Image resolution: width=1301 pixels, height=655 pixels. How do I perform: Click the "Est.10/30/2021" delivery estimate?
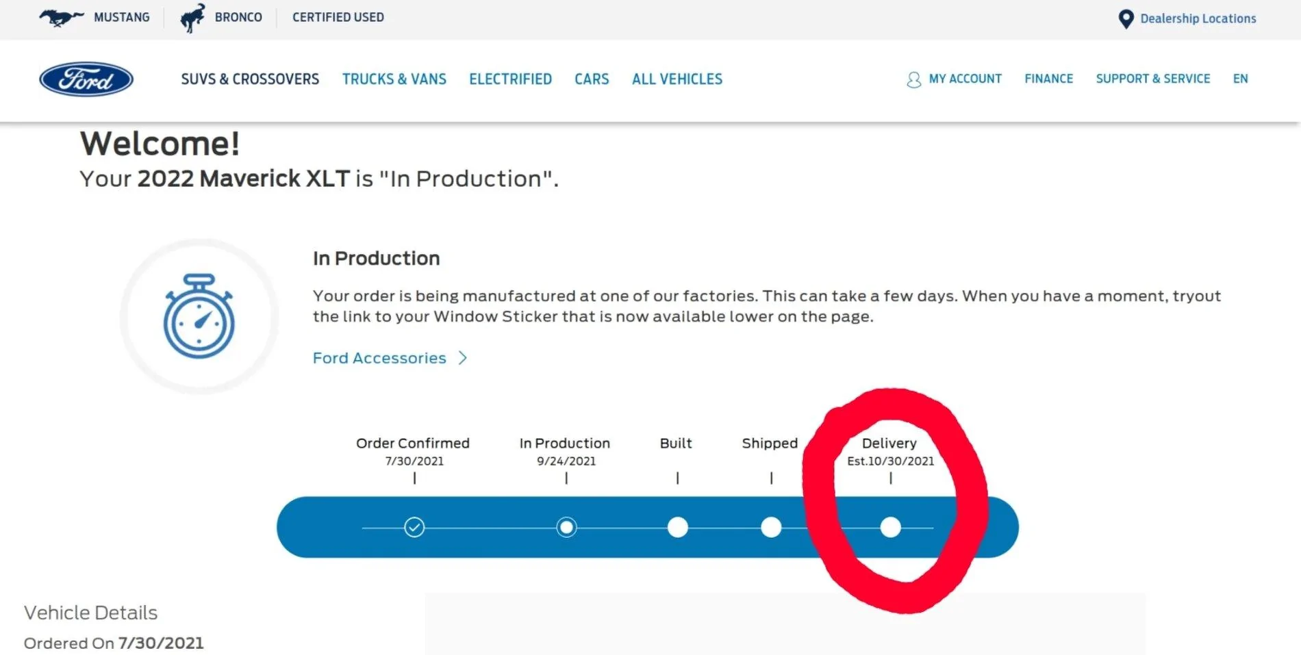click(x=890, y=461)
